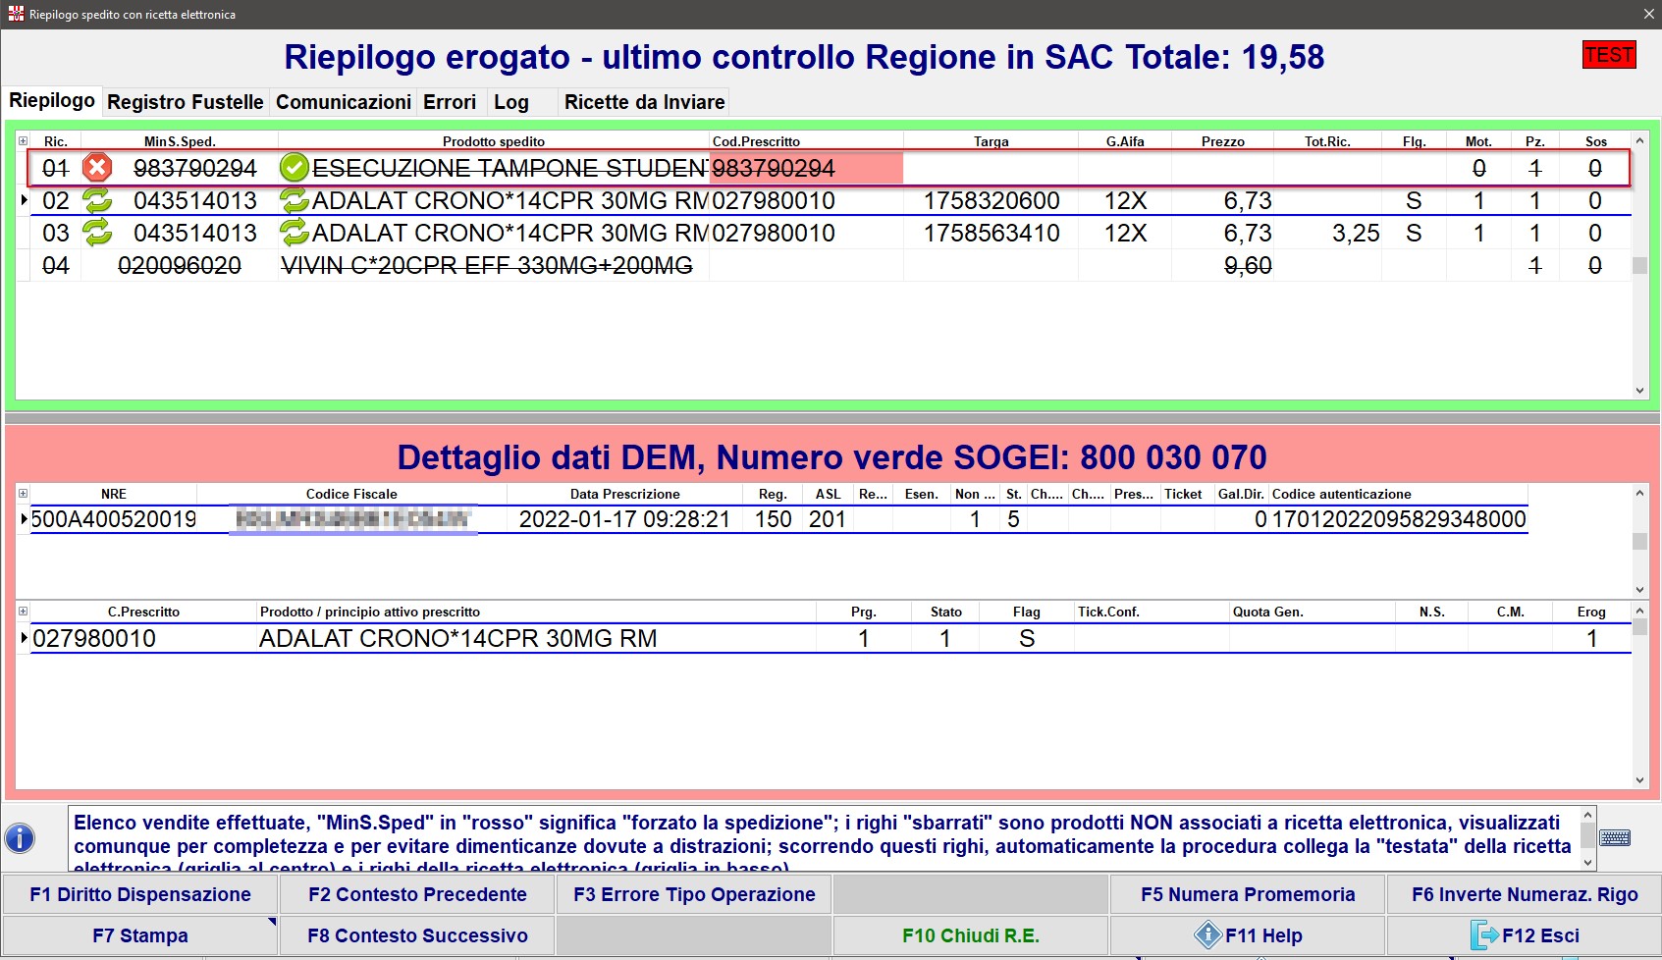The height and width of the screenshot is (960, 1662).
Task: Open the Ricette da Inviare tab
Action: pos(644,102)
